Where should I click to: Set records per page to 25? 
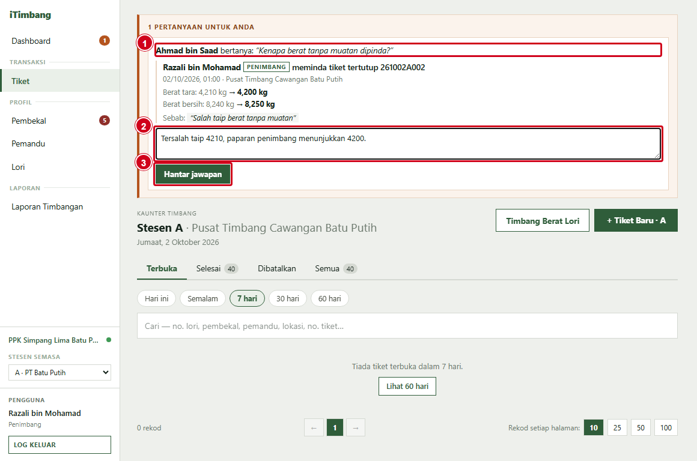tap(617, 428)
